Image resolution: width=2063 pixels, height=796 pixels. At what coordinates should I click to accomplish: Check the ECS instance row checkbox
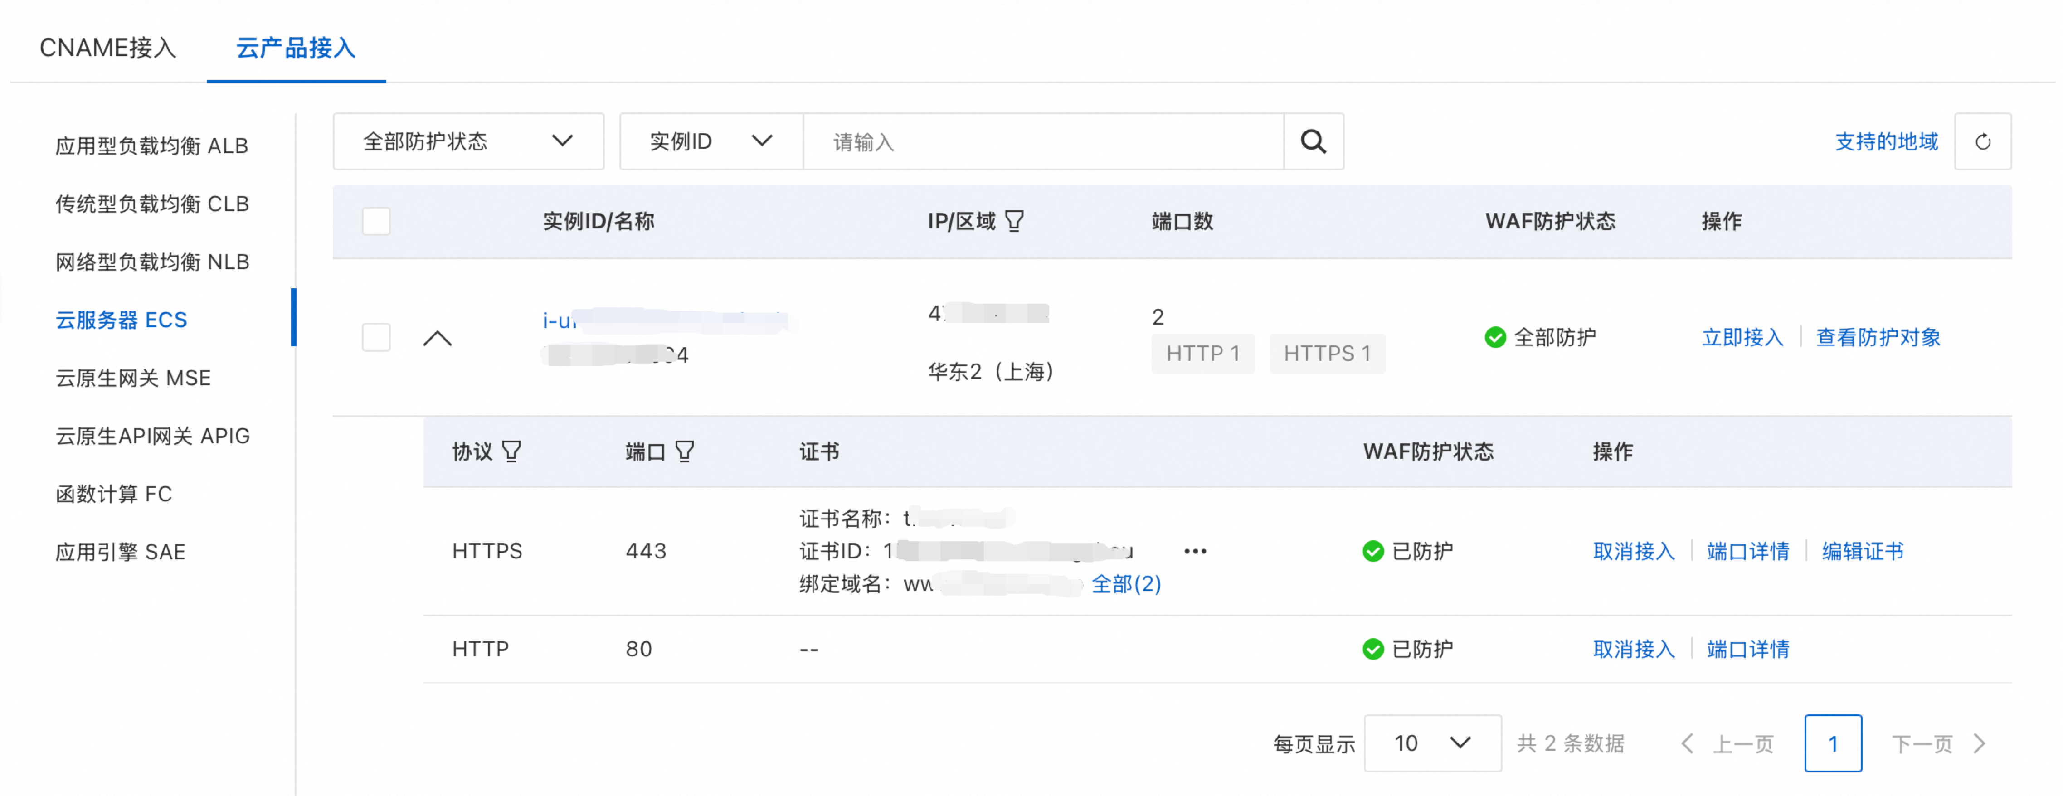click(375, 337)
